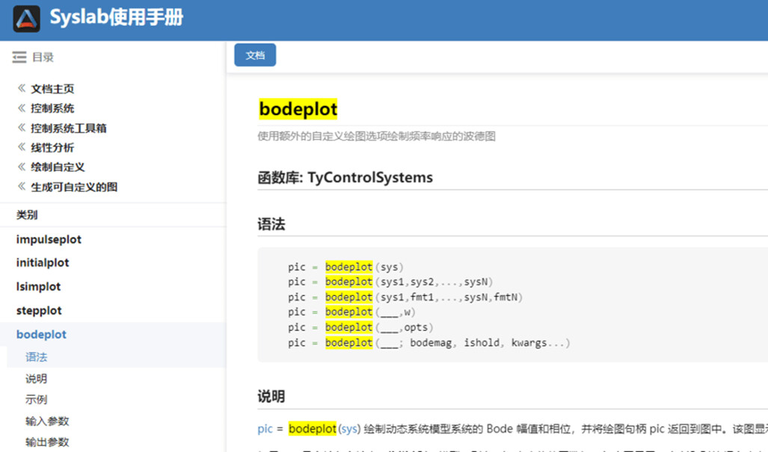Click the Syslab logo icon
This screenshot has height=452, width=768.
click(x=26, y=19)
